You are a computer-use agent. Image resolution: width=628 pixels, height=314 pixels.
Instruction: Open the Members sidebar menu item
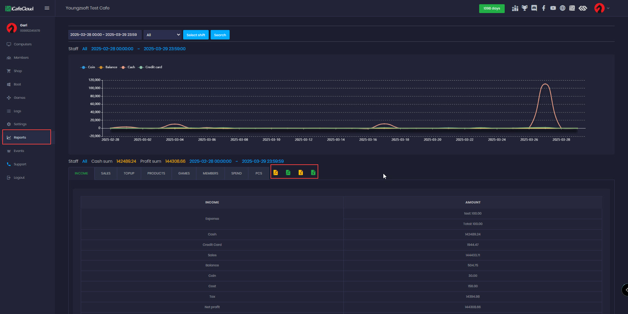pos(21,58)
